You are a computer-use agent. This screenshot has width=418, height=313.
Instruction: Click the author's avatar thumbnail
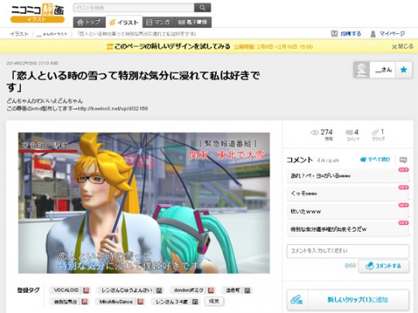[361, 70]
